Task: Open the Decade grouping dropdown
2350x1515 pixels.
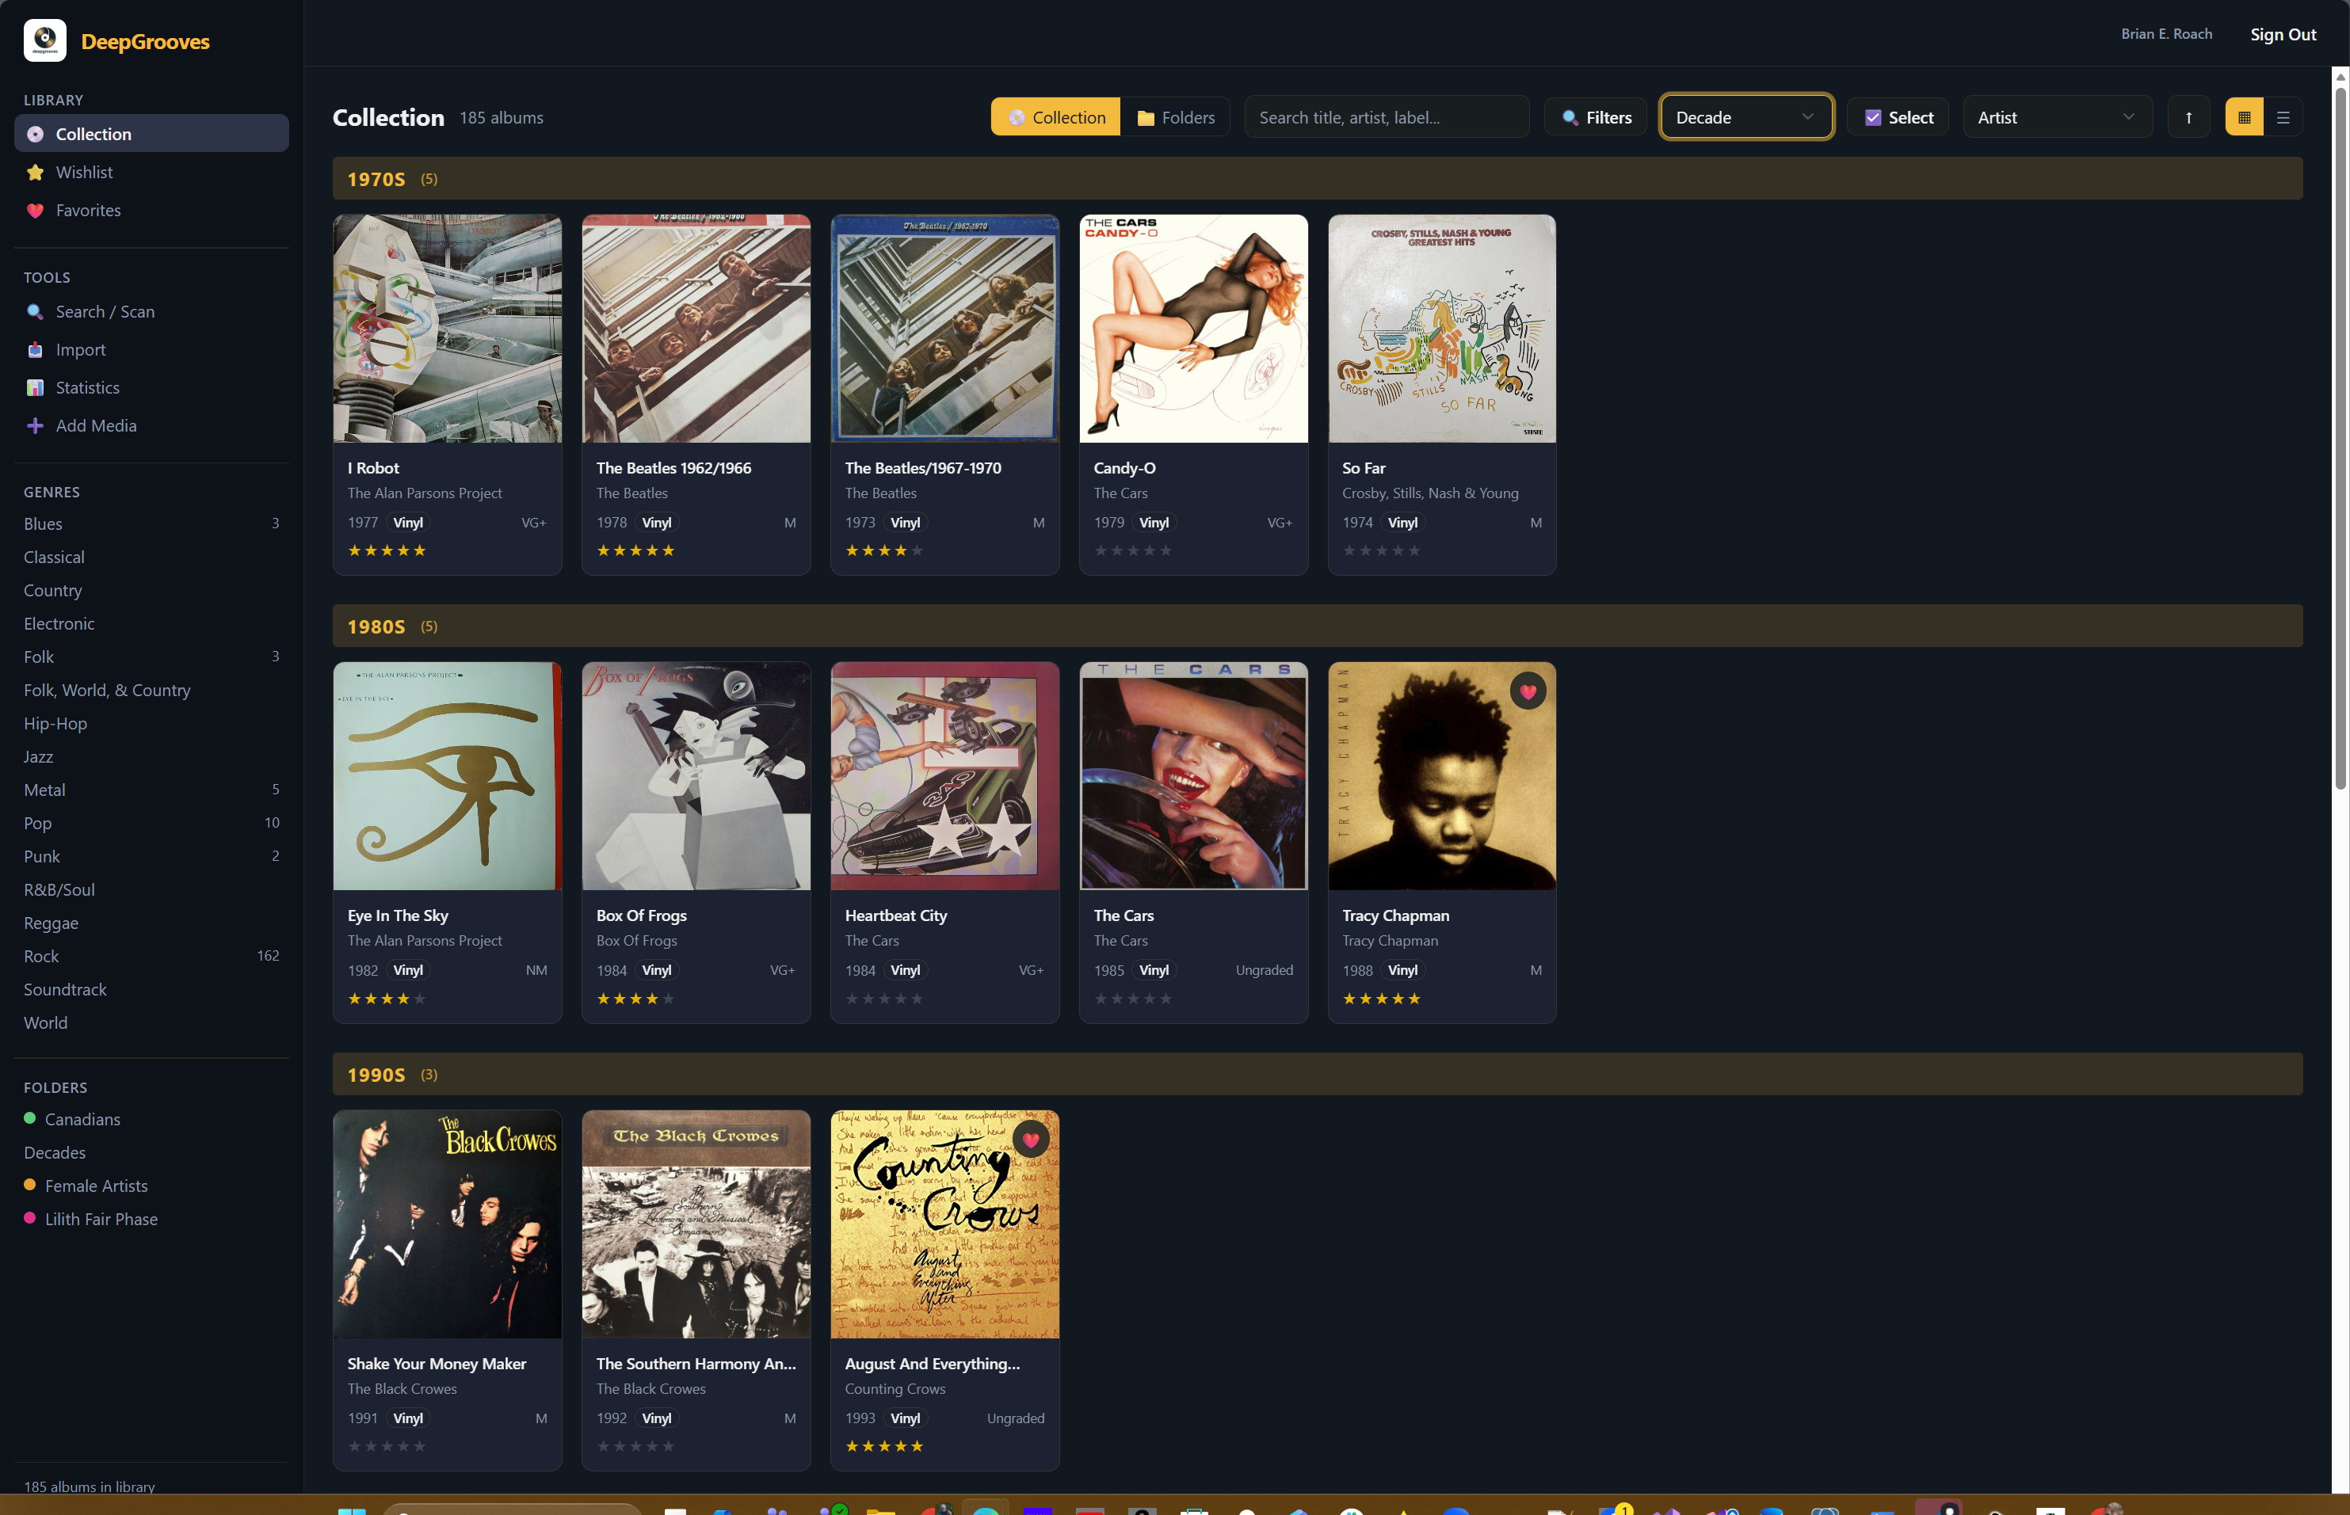Action: 1745,116
